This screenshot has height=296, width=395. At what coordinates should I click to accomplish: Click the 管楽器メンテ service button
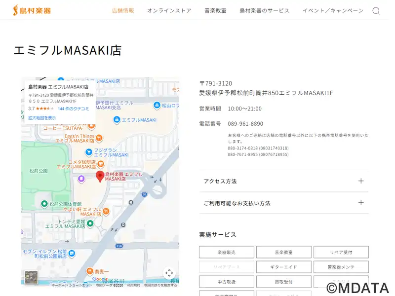341,267
